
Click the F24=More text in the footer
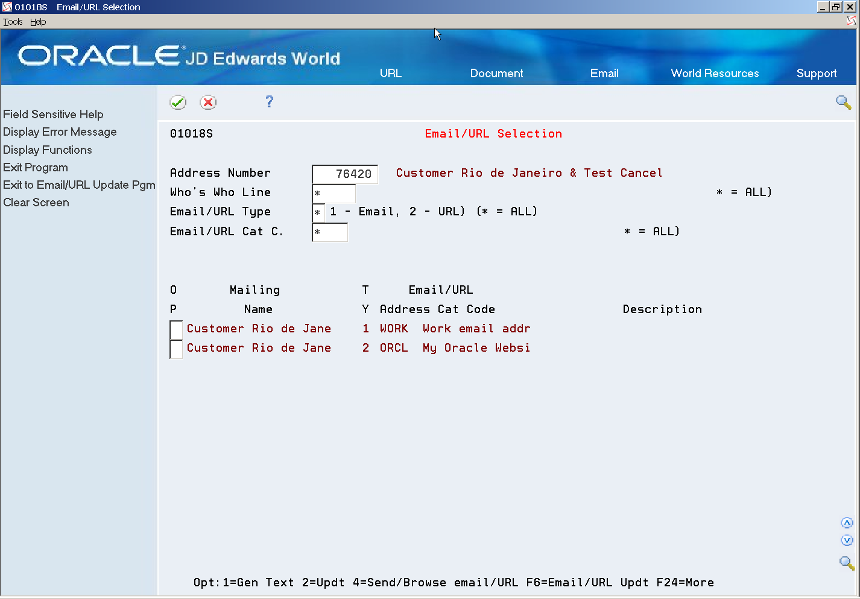(685, 583)
